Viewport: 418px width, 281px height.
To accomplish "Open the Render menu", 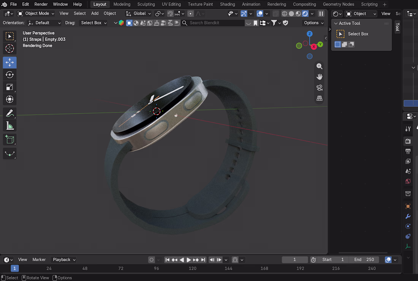I will click(41, 4).
